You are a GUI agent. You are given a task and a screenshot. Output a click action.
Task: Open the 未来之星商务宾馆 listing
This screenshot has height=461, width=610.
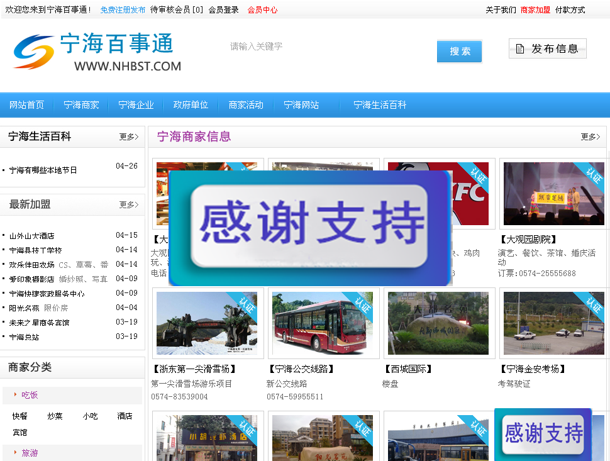click(39, 323)
